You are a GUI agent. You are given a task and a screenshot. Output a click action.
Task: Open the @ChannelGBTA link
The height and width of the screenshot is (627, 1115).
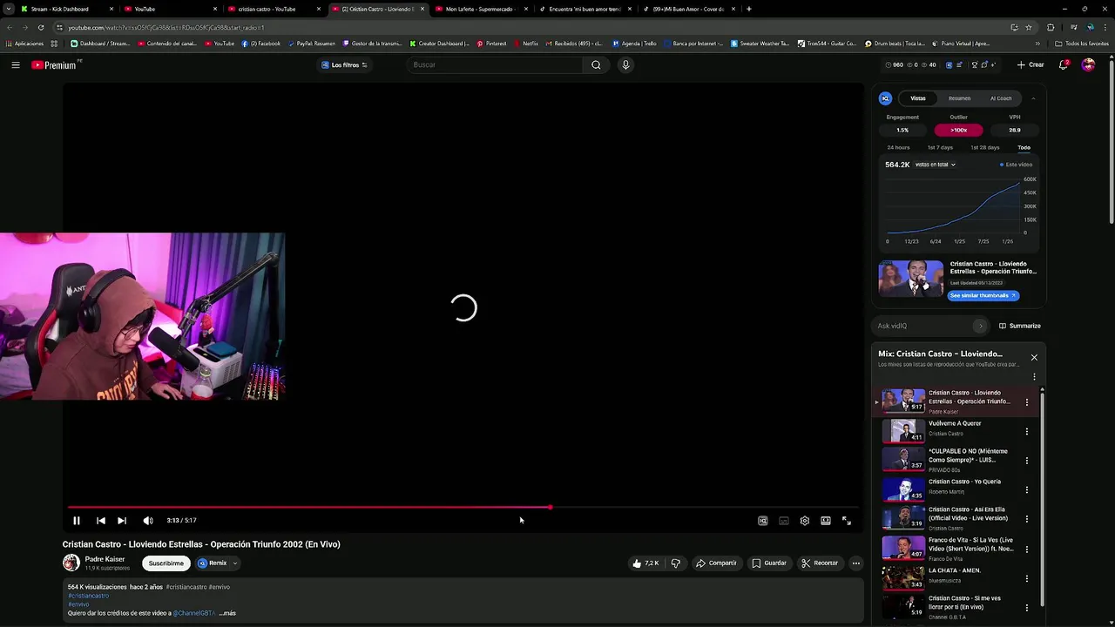click(193, 613)
